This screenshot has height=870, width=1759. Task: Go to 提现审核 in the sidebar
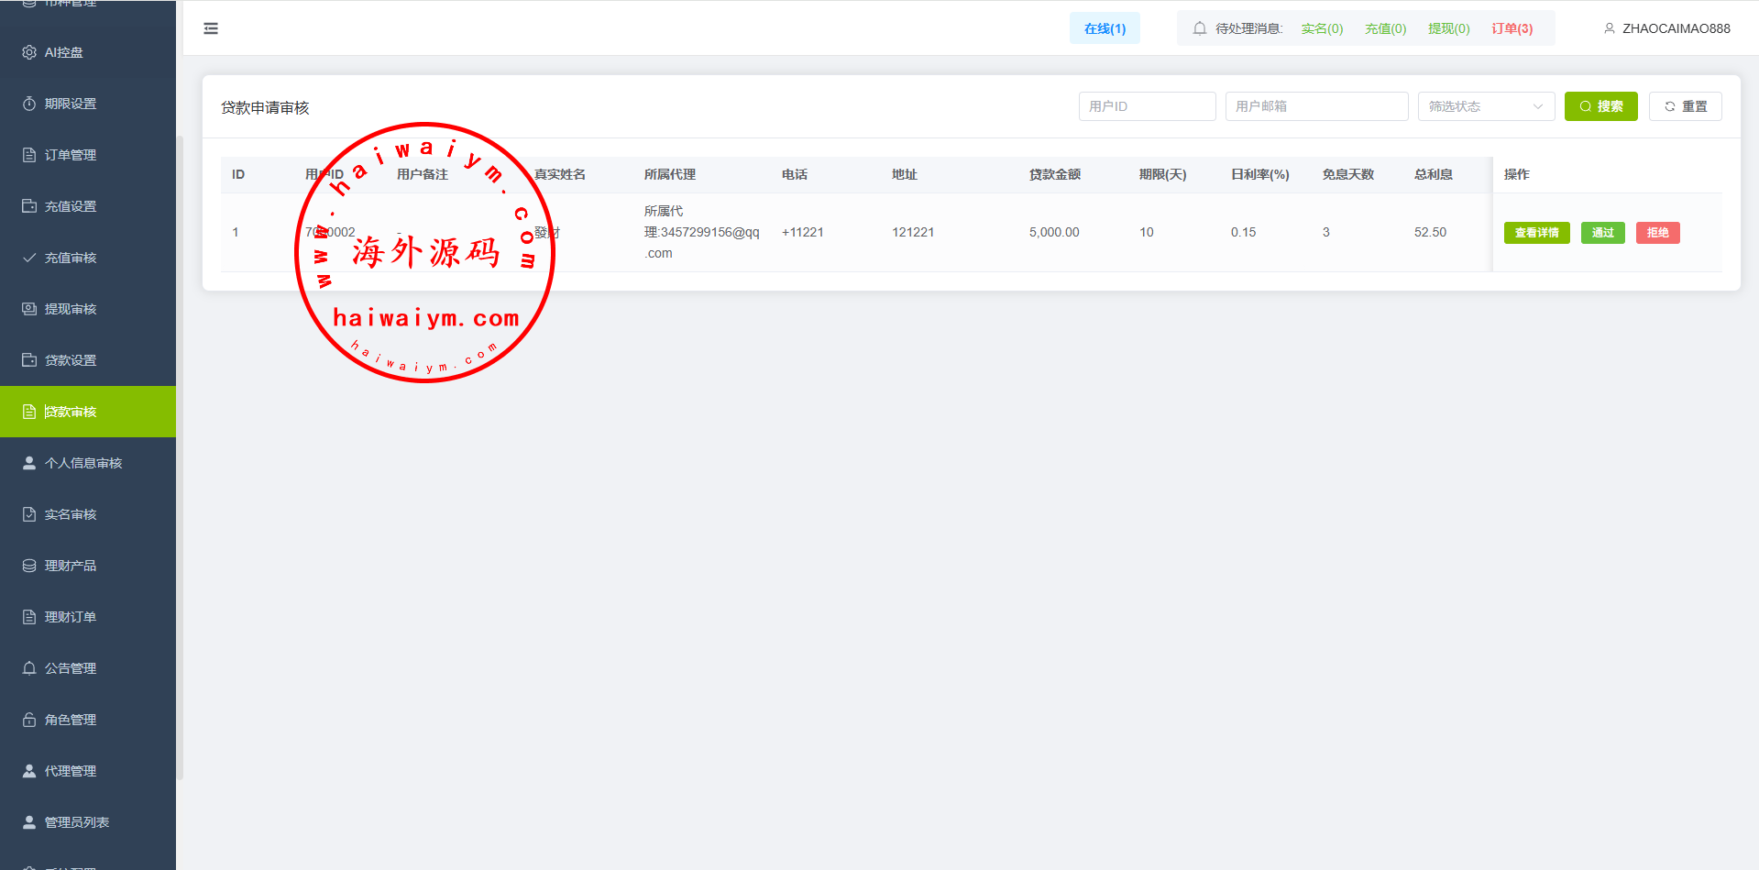click(x=71, y=309)
